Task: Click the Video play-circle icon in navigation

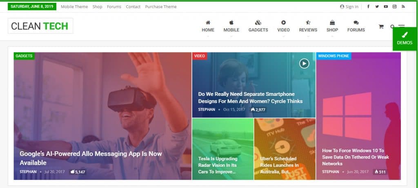Action: click(x=283, y=23)
